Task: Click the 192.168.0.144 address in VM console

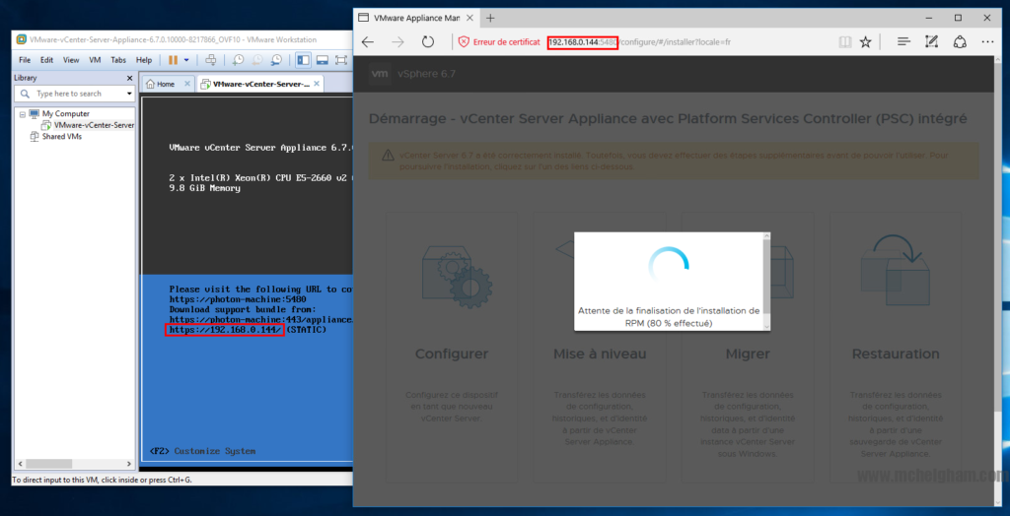Action: 224,330
